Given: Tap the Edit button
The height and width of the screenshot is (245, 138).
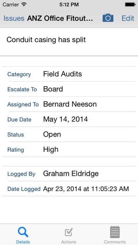Looking at the screenshot, I should (x=128, y=18).
